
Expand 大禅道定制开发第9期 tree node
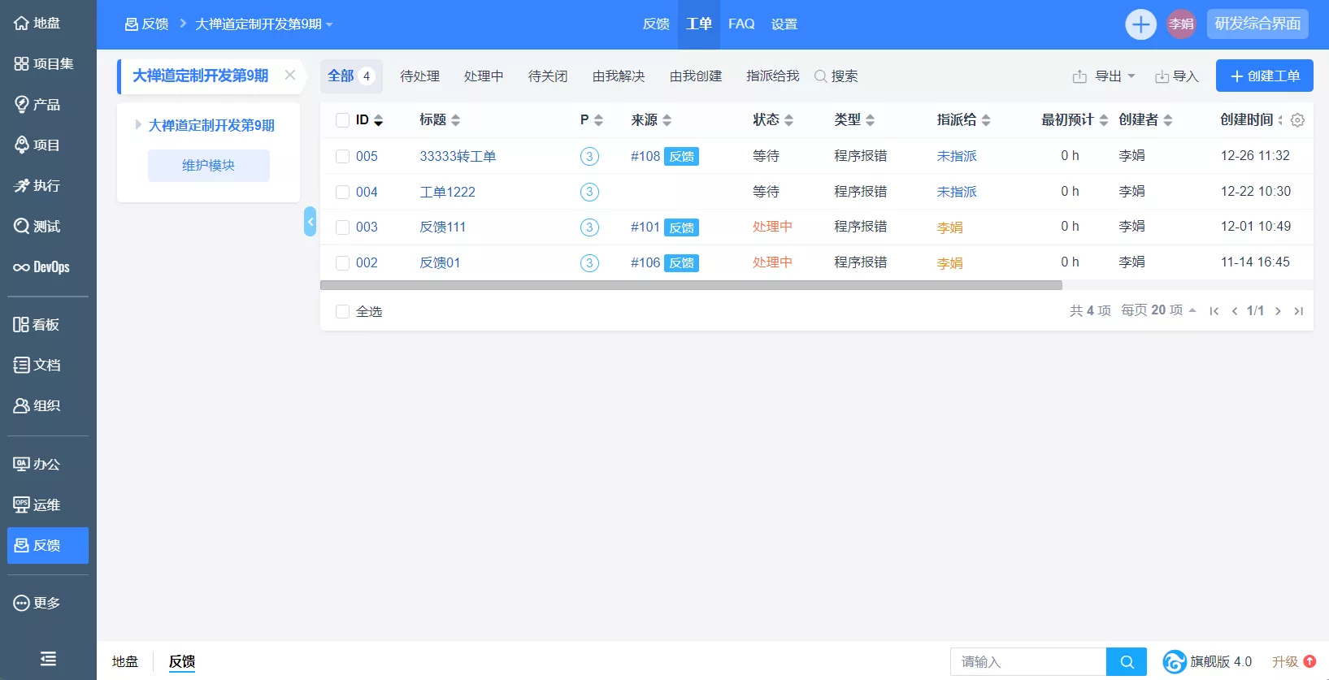pos(138,125)
